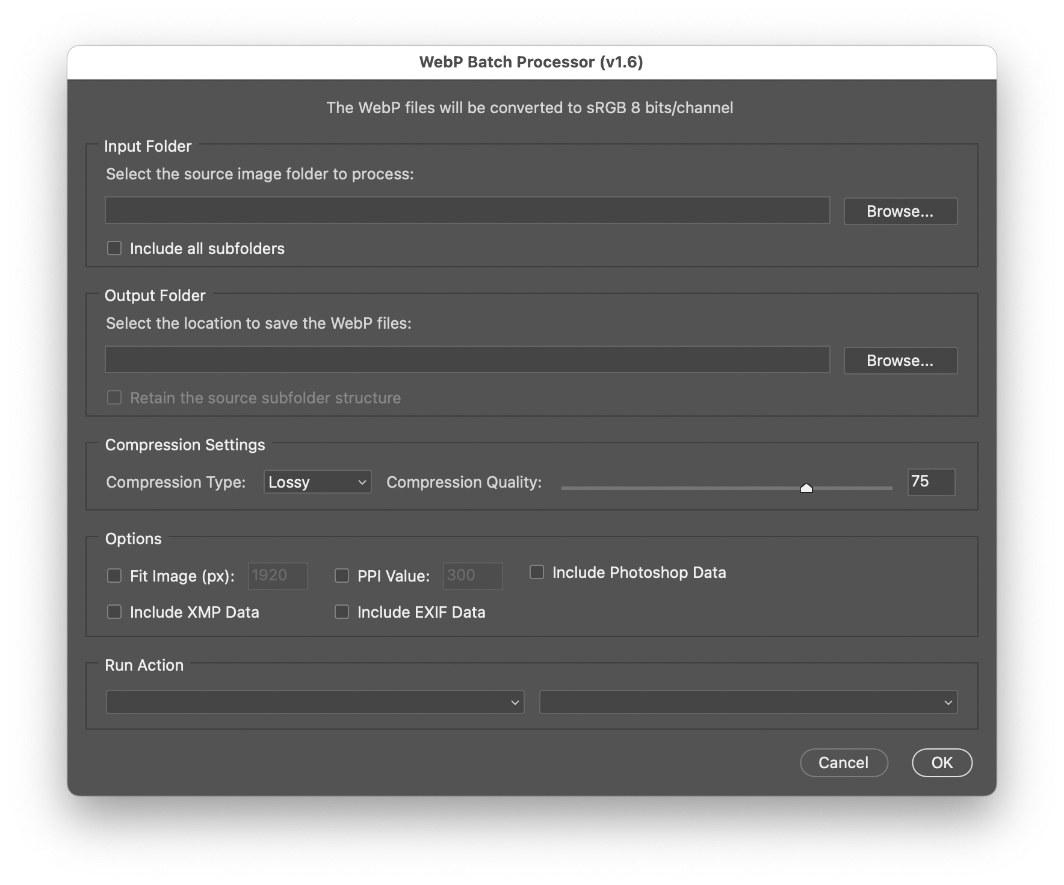Open the Compression Type dropdown

(x=317, y=482)
